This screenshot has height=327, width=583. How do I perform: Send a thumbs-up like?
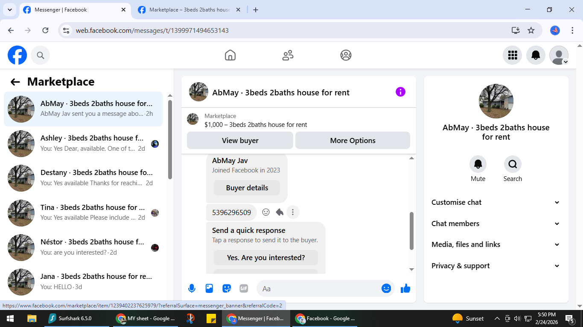(405, 289)
